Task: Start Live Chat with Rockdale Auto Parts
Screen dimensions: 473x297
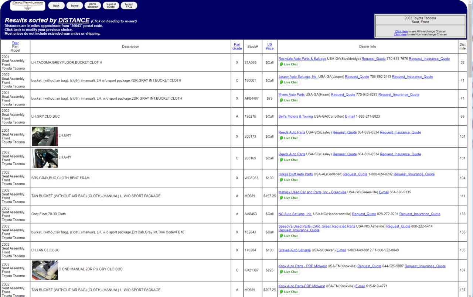Action: coord(289,65)
